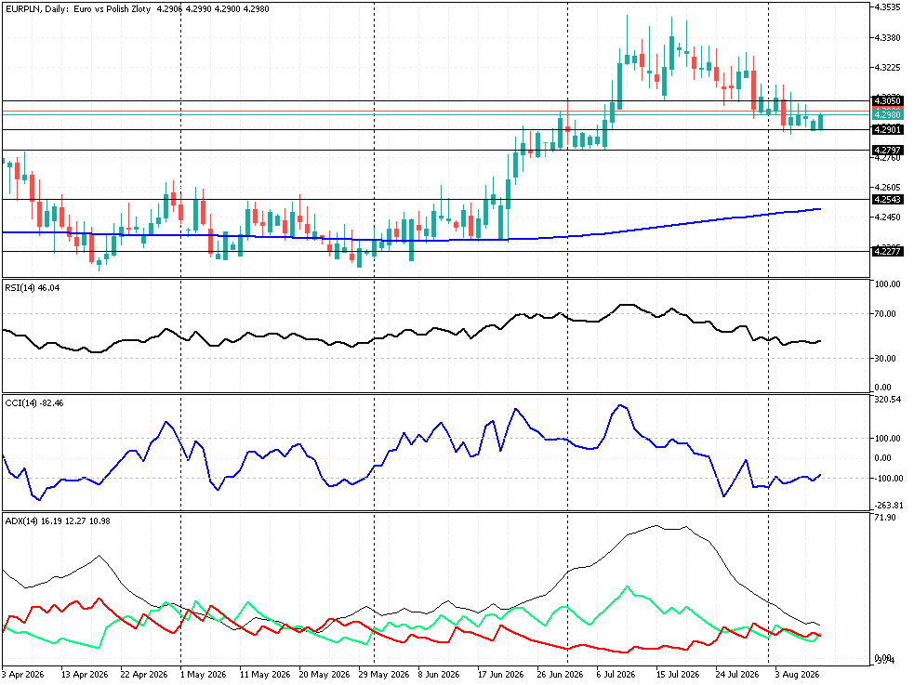Click the 1 May 2026 date label

[x=204, y=675]
